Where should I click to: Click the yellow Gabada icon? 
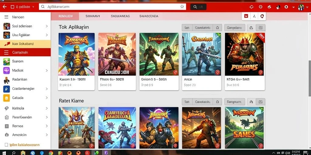7,98
